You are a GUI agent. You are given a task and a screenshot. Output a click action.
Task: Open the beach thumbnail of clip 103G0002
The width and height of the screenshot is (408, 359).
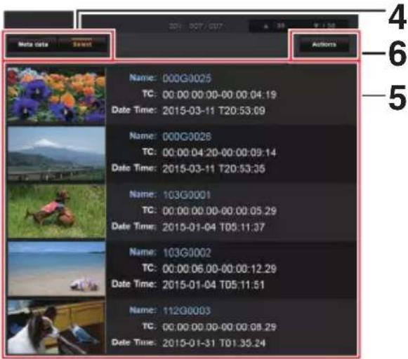pyautogui.click(x=56, y=269)
